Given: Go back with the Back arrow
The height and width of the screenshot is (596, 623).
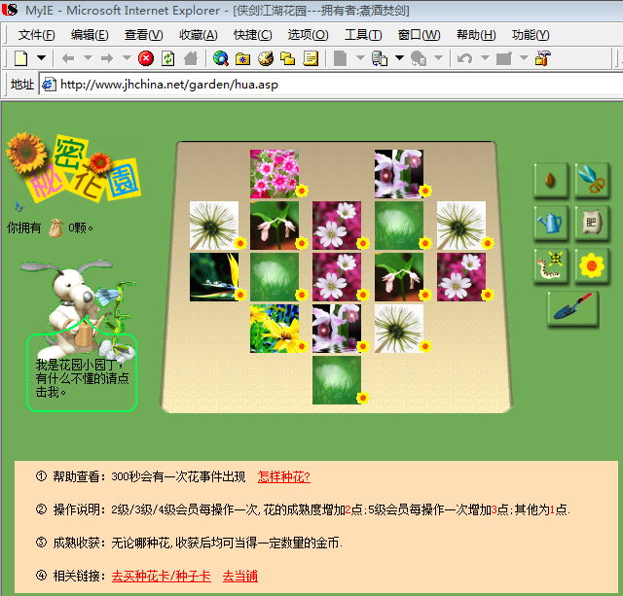Looking at the screenshot, I should (68, 58).
